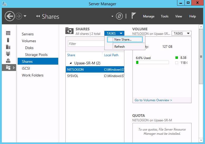This screenshot has height=144, width=205.
Task: Sort by the Local Path column header
Action: click(111, 55)
